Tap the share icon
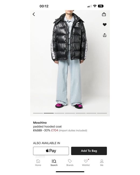 tap(104, 35)
